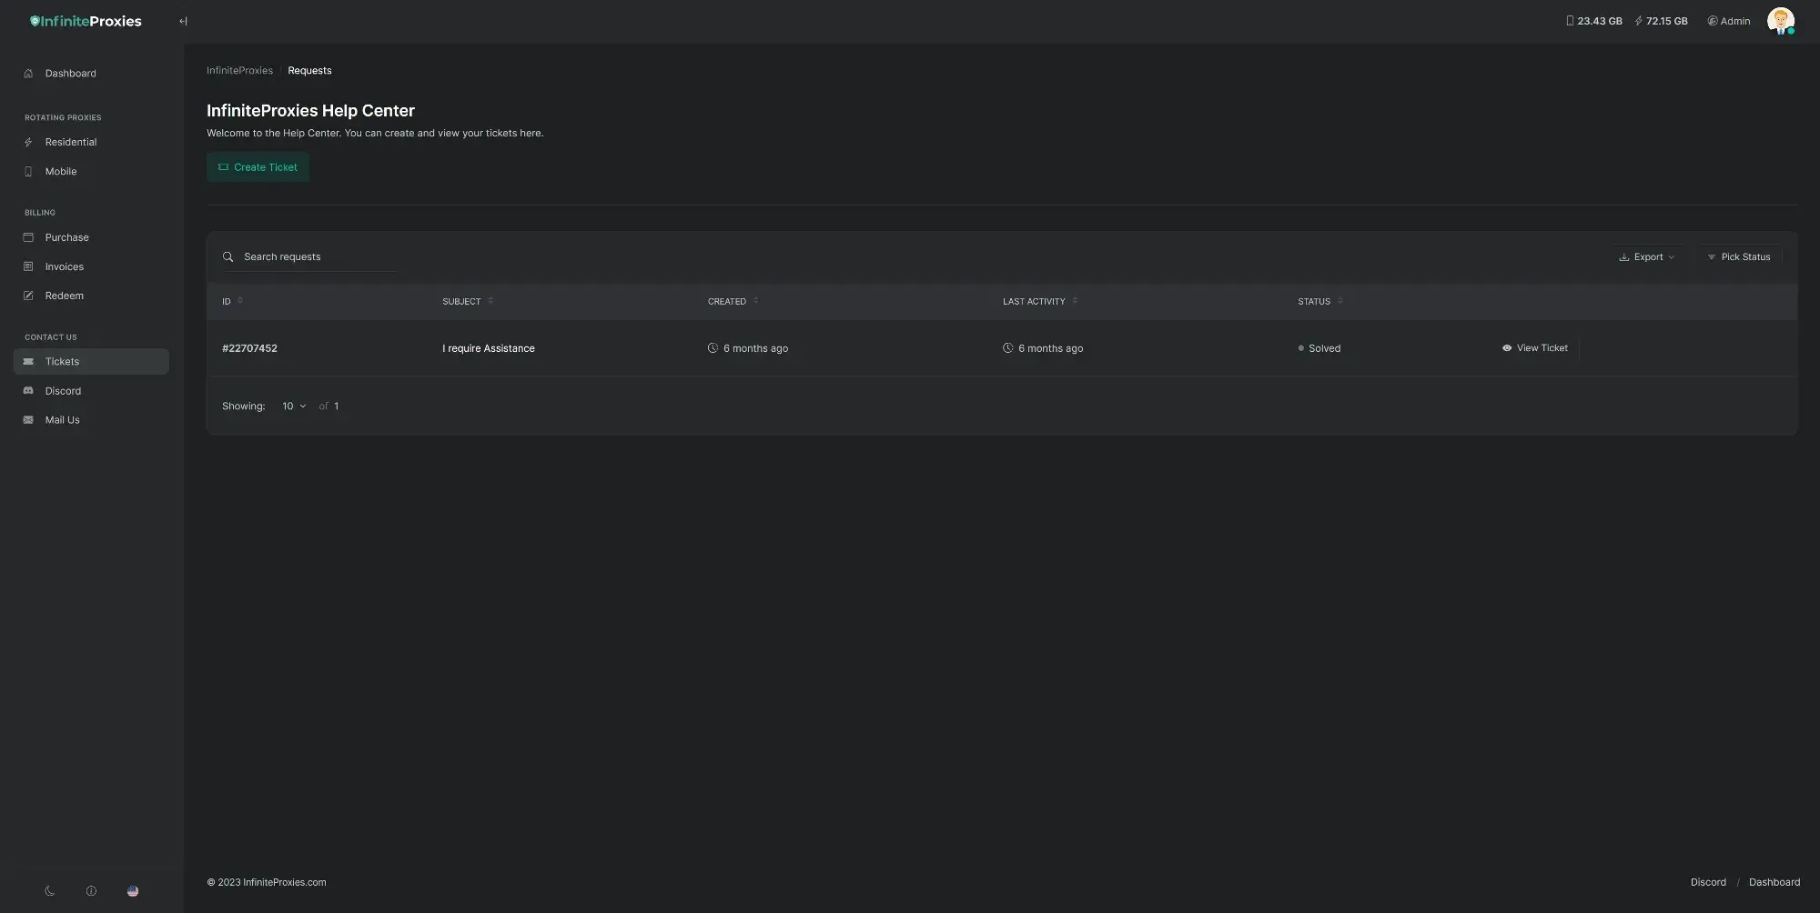This screenshot has width=1820, height=913.
Task: Click the residential balance 72.15 GB
Action: point(1661,21)
